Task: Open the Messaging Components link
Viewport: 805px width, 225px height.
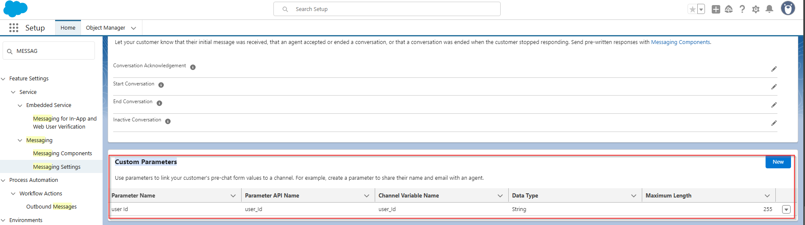Action: click(x=680, y=42)
